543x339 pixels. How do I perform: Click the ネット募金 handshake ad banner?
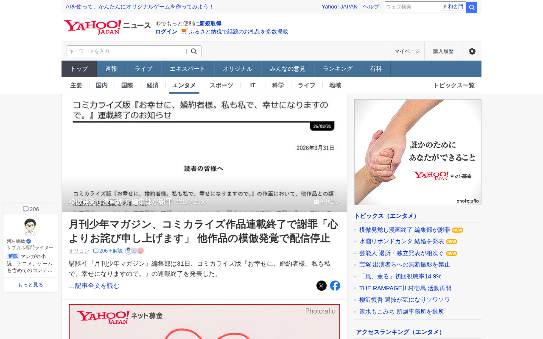(x=418, y=152)
